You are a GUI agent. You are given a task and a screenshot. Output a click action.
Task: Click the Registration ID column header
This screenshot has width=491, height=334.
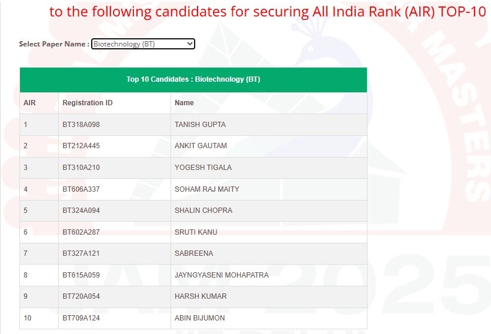(88, 103)
